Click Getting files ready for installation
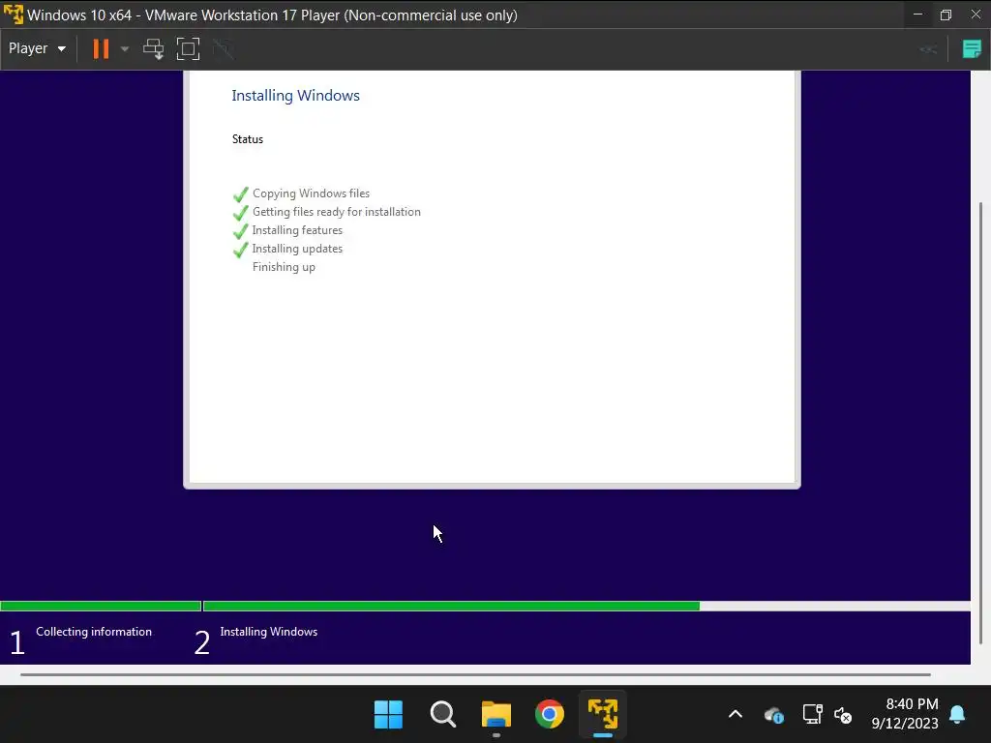This screenshot has height=743, width=991. click(336, 212)
